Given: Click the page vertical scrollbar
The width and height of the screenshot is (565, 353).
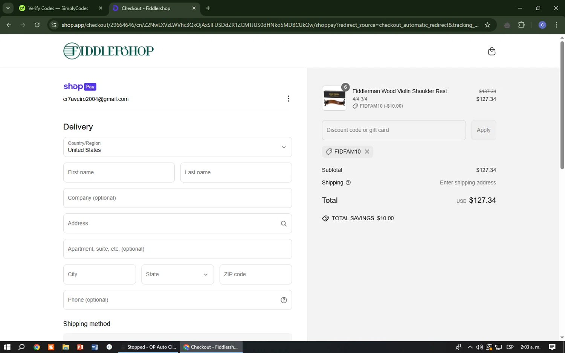Looking at the screenshot, I should point(562,105).
